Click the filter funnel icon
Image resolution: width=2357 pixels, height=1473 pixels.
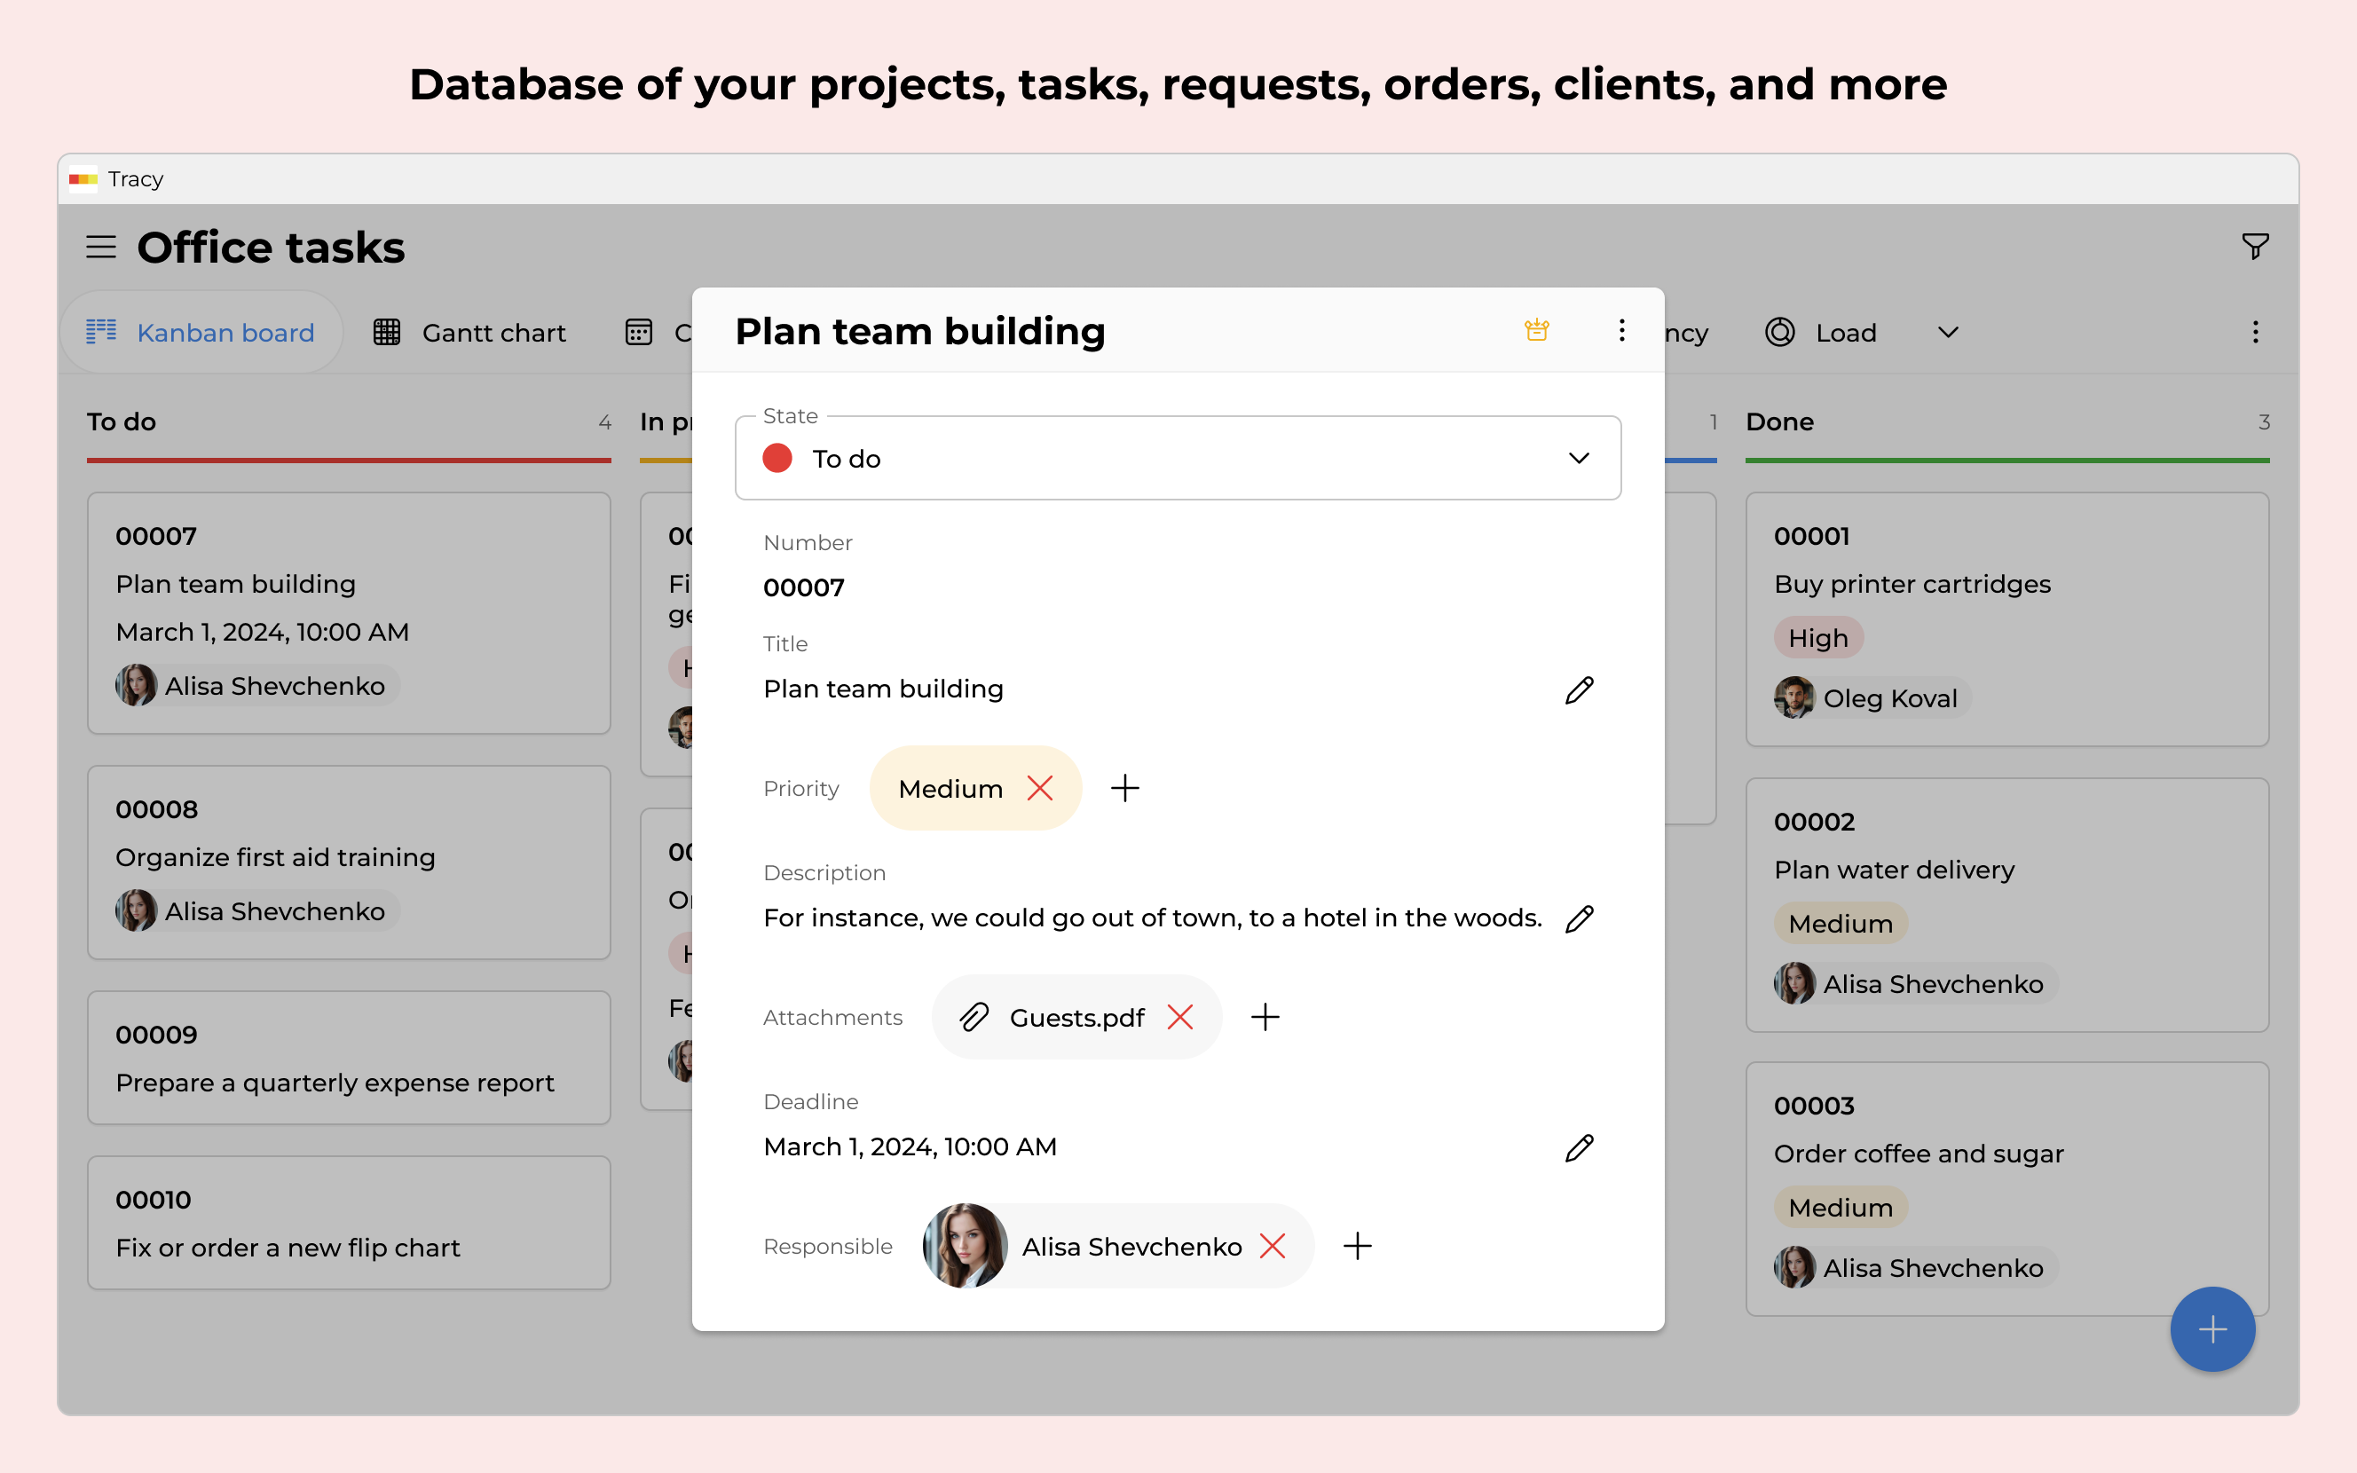click(2254, 247)
